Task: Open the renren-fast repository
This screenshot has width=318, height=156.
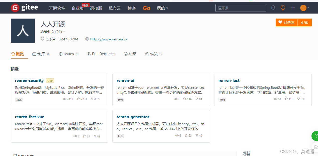Action: click(x=229, y=81)
